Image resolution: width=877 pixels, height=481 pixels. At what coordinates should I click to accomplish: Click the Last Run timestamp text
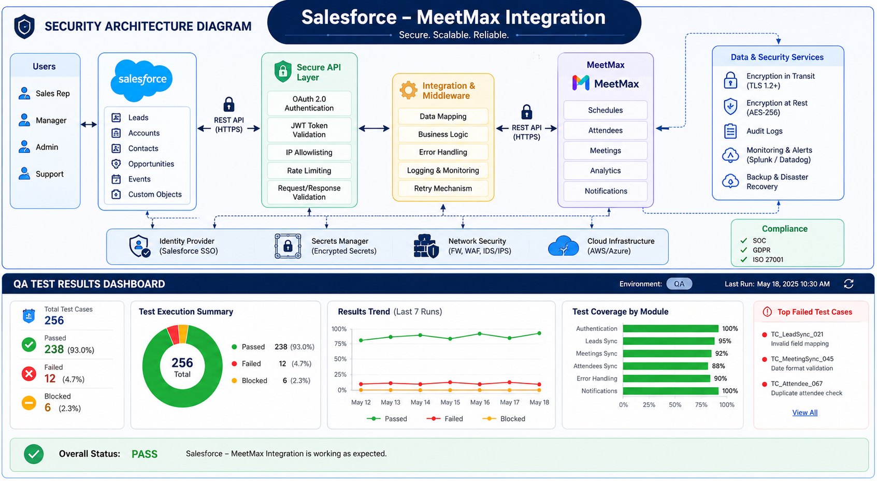pos(777,284)
